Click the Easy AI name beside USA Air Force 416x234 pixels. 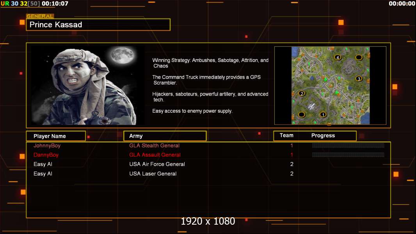click(43, 164)
